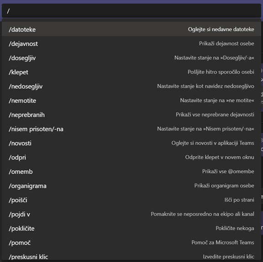Select the /odpri command
263x262 pixels.
click(131, 157)
